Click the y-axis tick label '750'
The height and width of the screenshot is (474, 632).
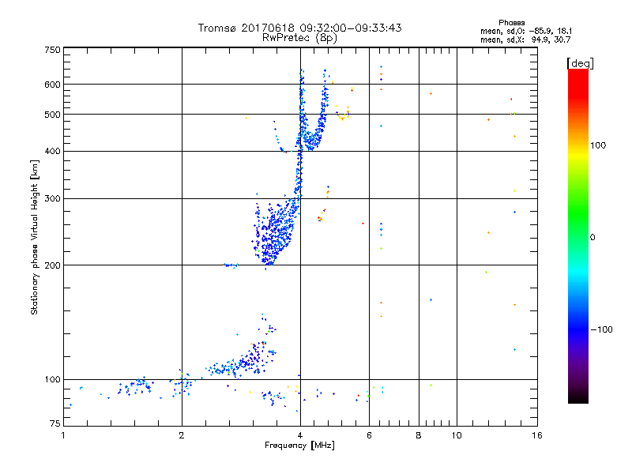(x=52, y=50)
